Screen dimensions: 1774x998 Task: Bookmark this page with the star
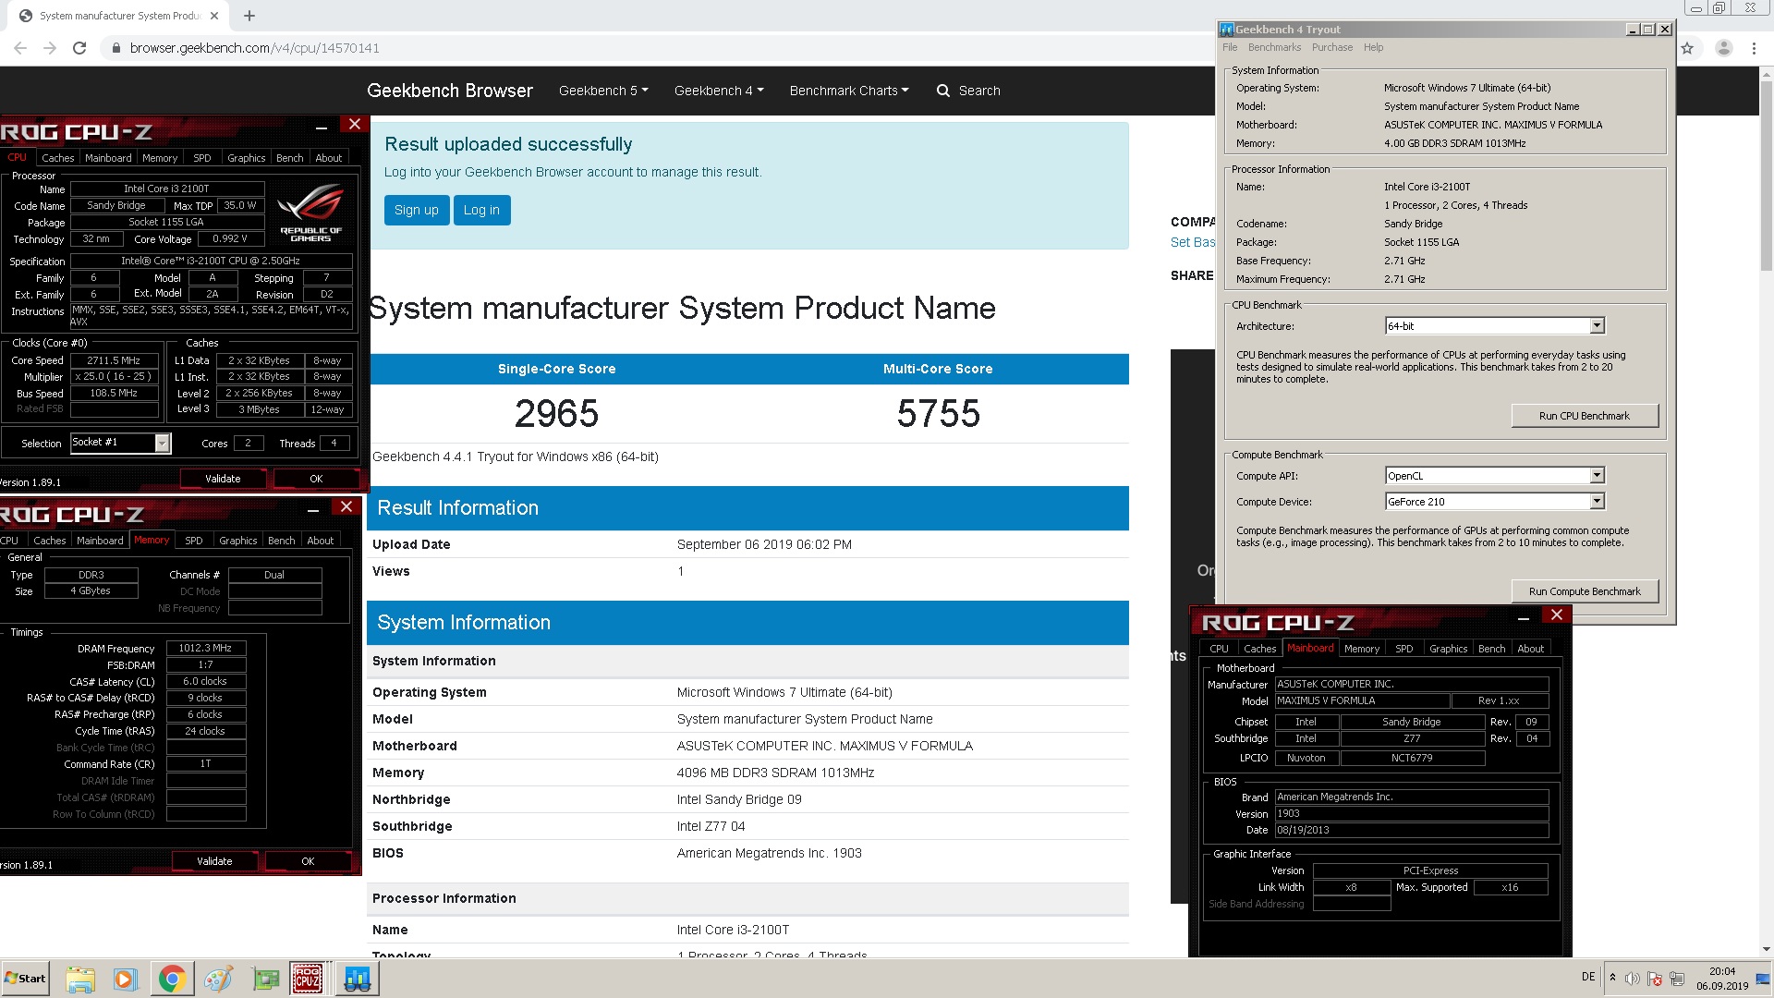(x=1687, y=48)
